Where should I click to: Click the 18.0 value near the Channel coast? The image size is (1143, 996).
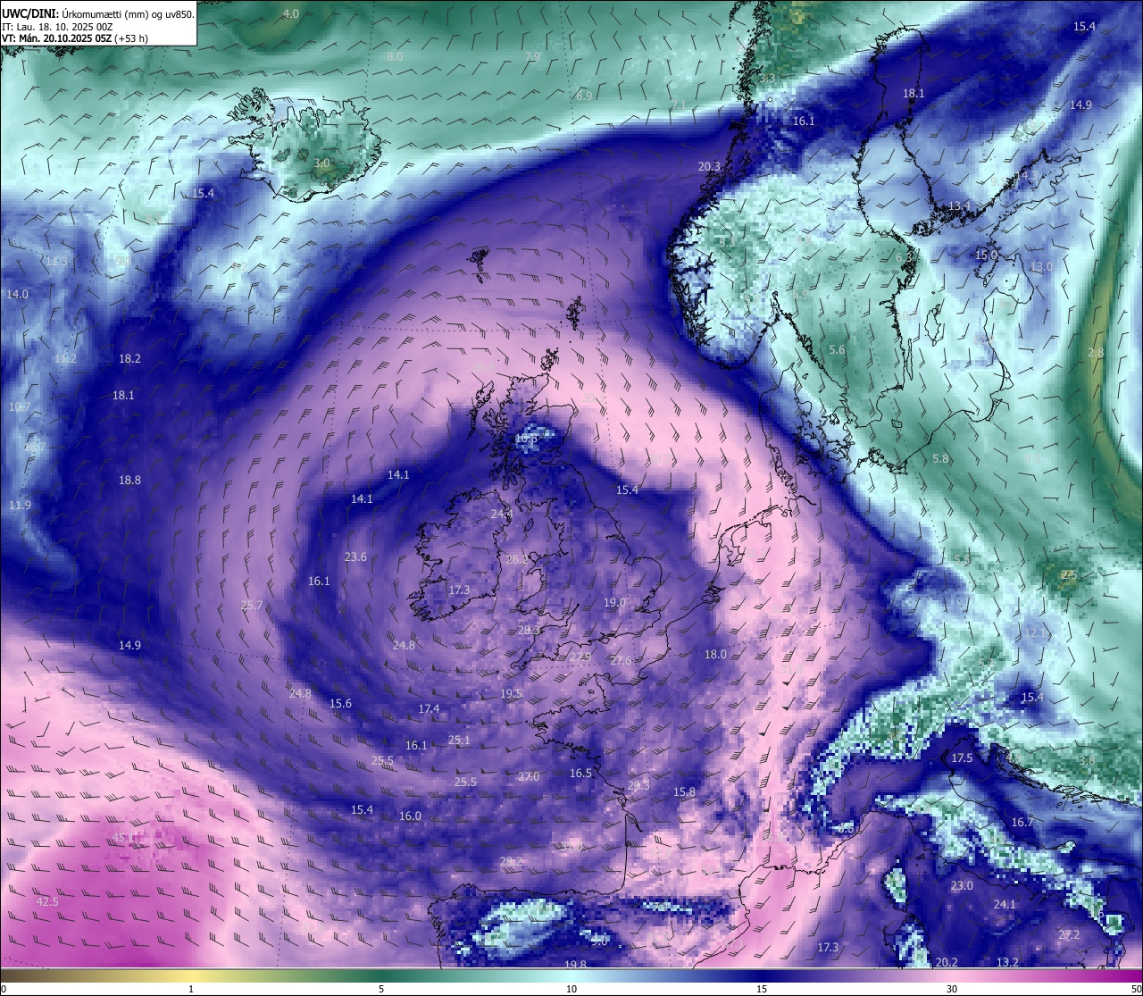[x=715, y=654]
